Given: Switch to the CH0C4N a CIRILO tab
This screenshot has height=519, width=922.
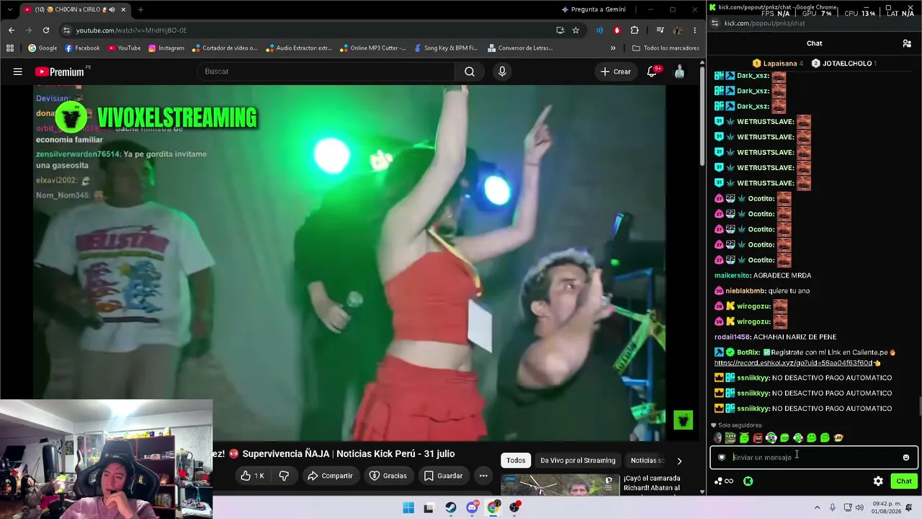Looking at the screenshot, I should point(74,9).
